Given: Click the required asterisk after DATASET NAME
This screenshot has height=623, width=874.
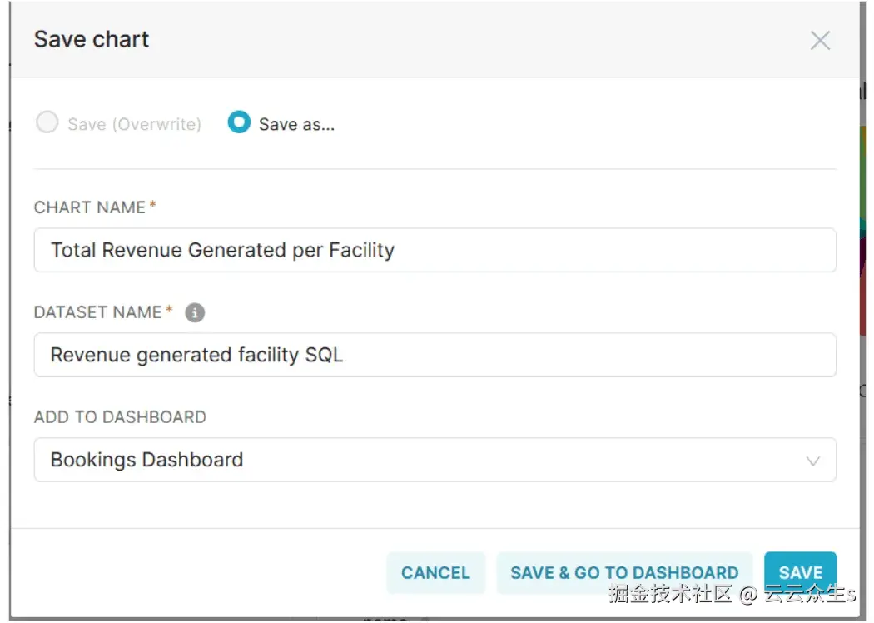Looking at the screenshot, I should click(170, 311).
